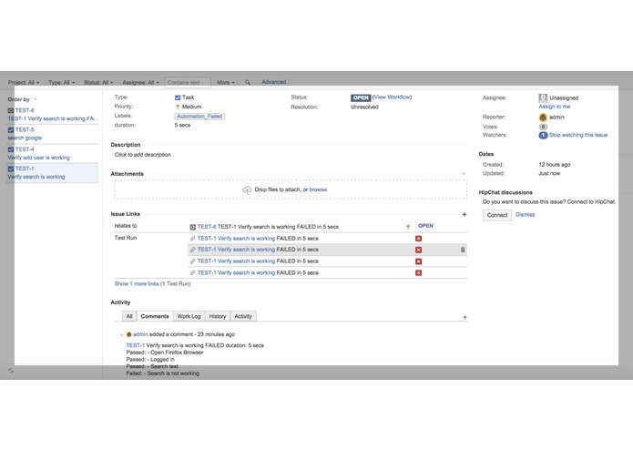Click '12 hours ago' created date
Viewport: 633px width, 450px height.
(x=555, y=165)
